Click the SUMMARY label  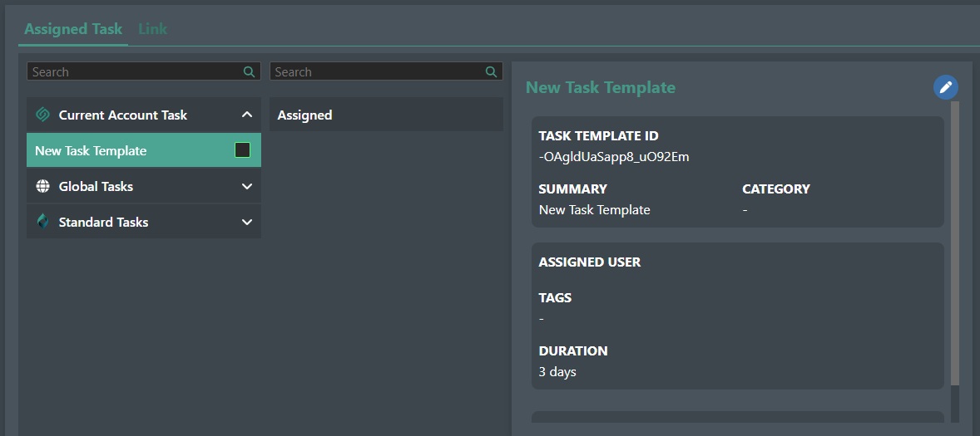pos(572,189)
